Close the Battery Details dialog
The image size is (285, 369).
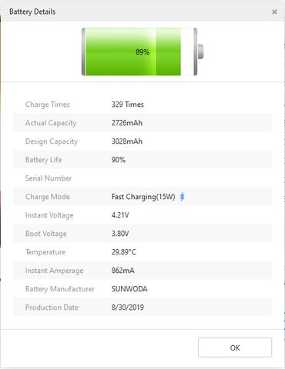click(274, 12)
